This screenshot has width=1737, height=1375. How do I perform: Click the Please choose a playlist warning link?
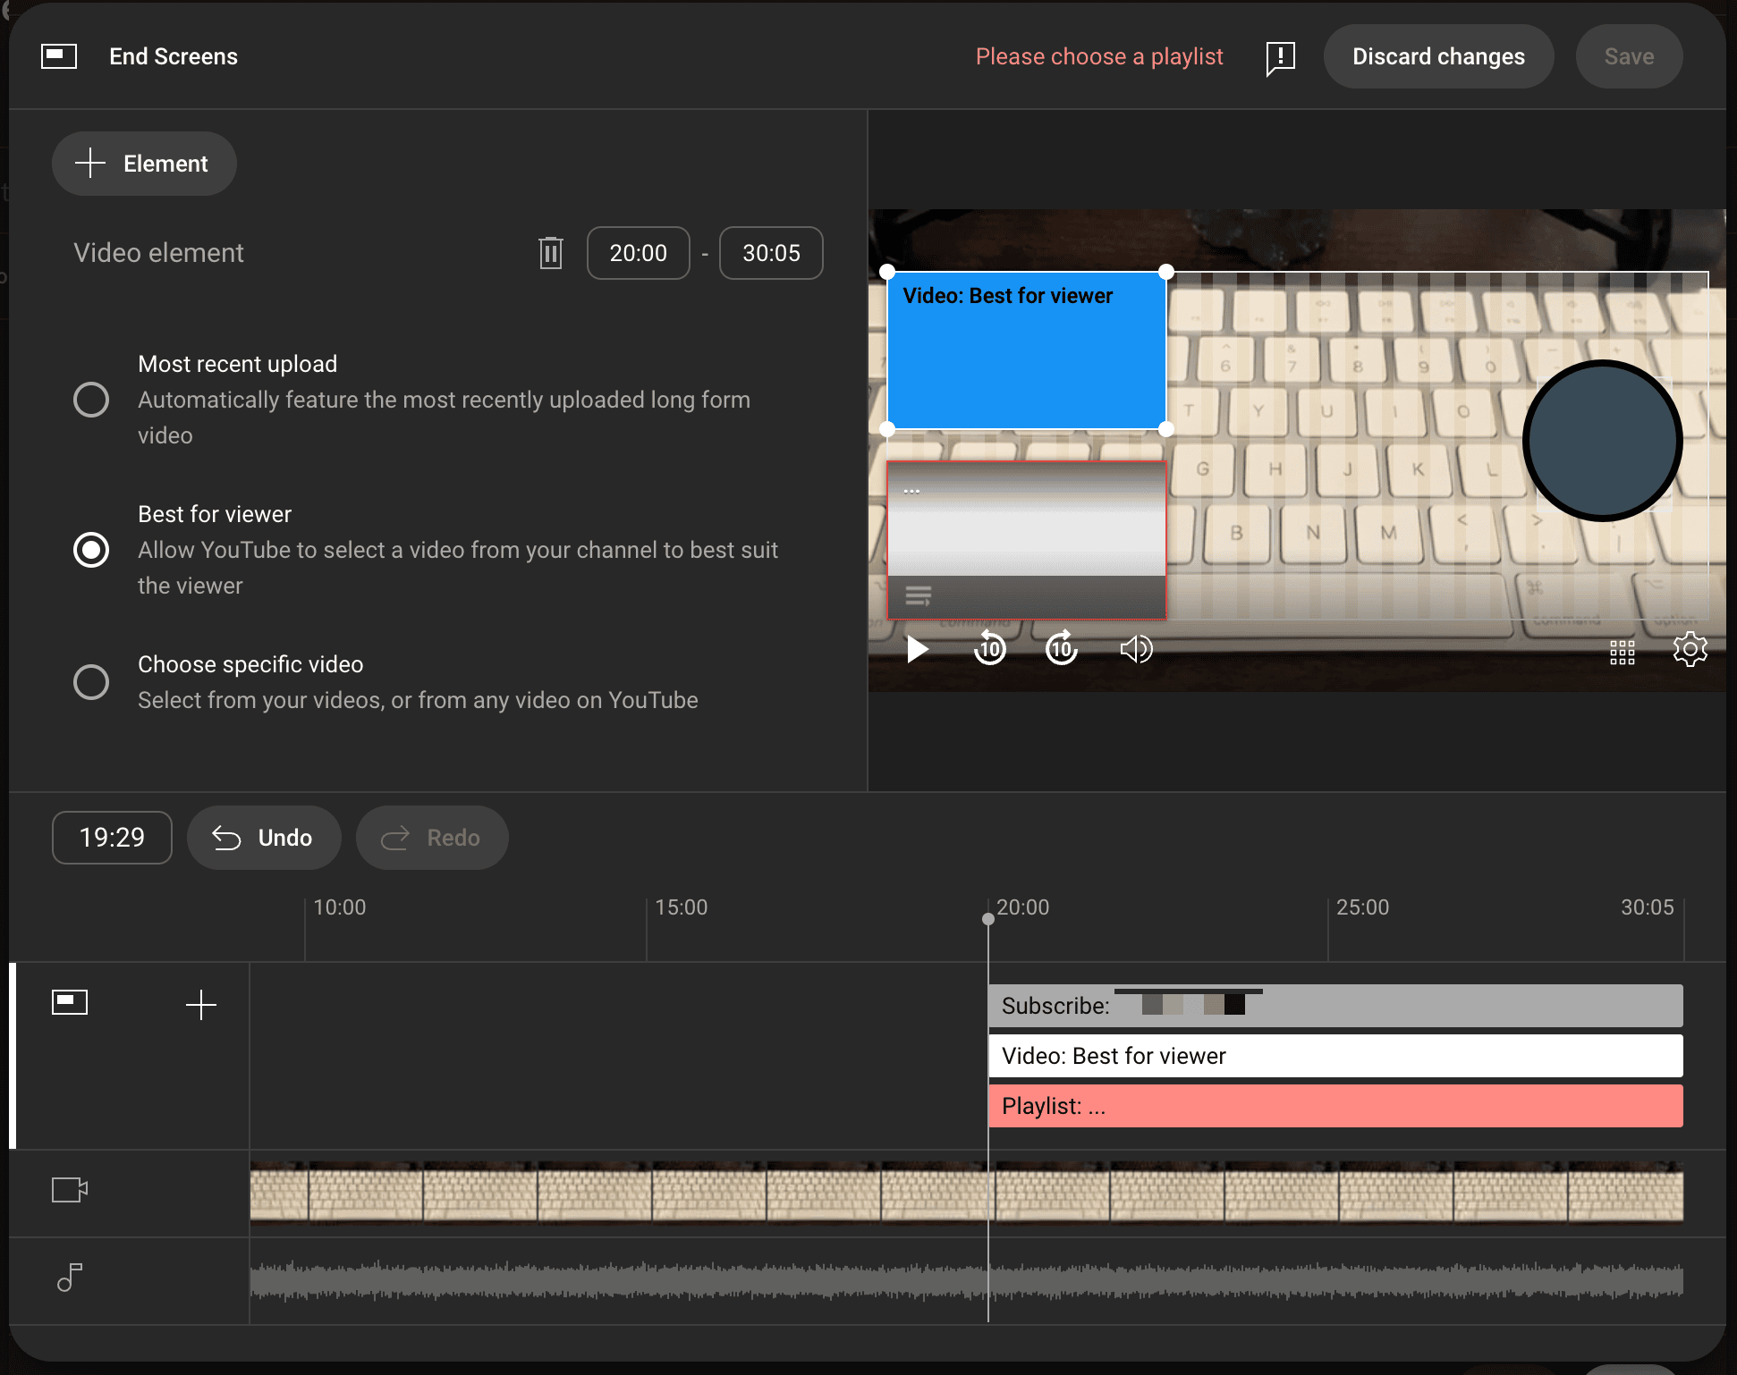pyautogui.click(x=1101, y=56)
